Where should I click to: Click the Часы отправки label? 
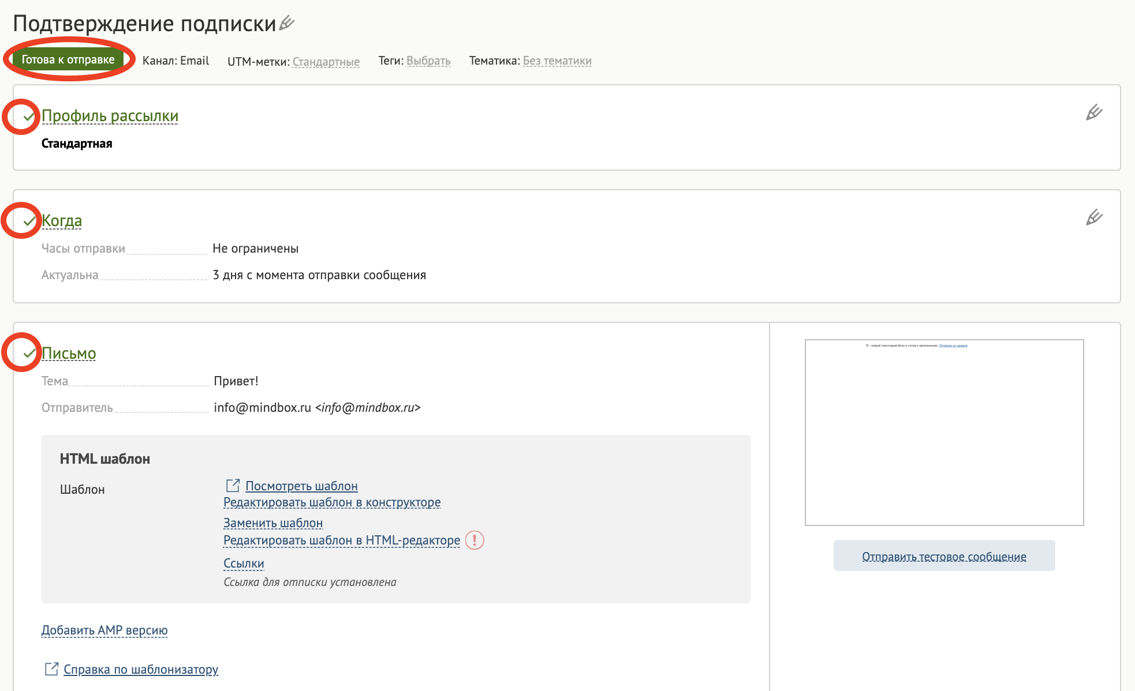click(x=83, y=249)
